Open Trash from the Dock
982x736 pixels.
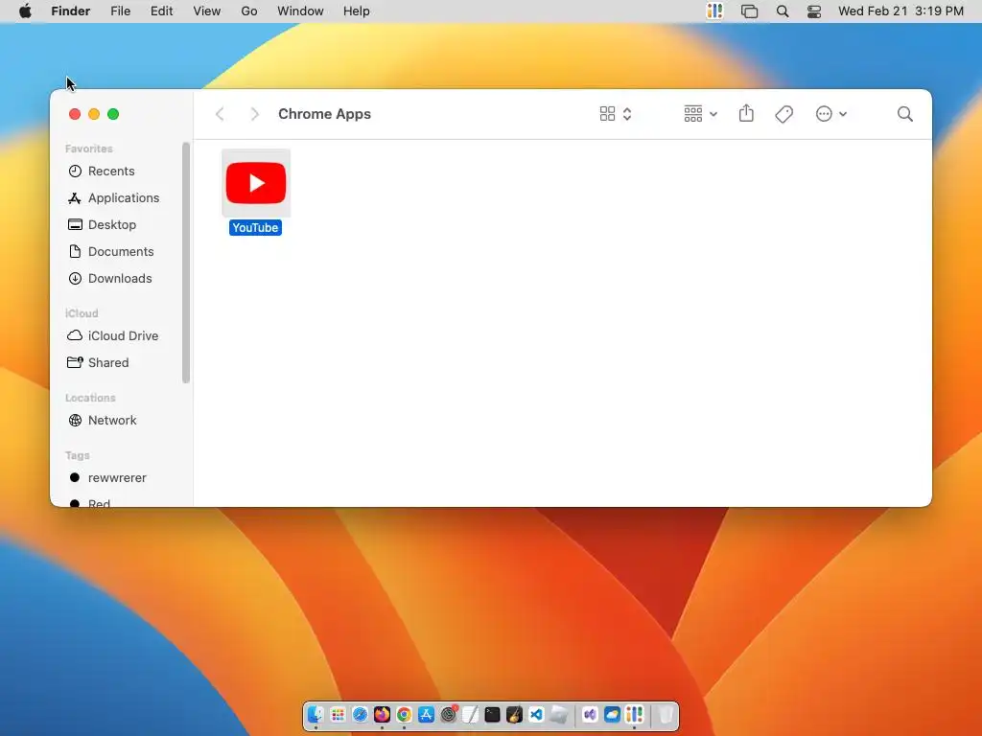pyautogui.click(x=666, y=714)
